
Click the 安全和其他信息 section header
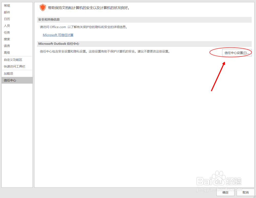click(x=144, y=20)
